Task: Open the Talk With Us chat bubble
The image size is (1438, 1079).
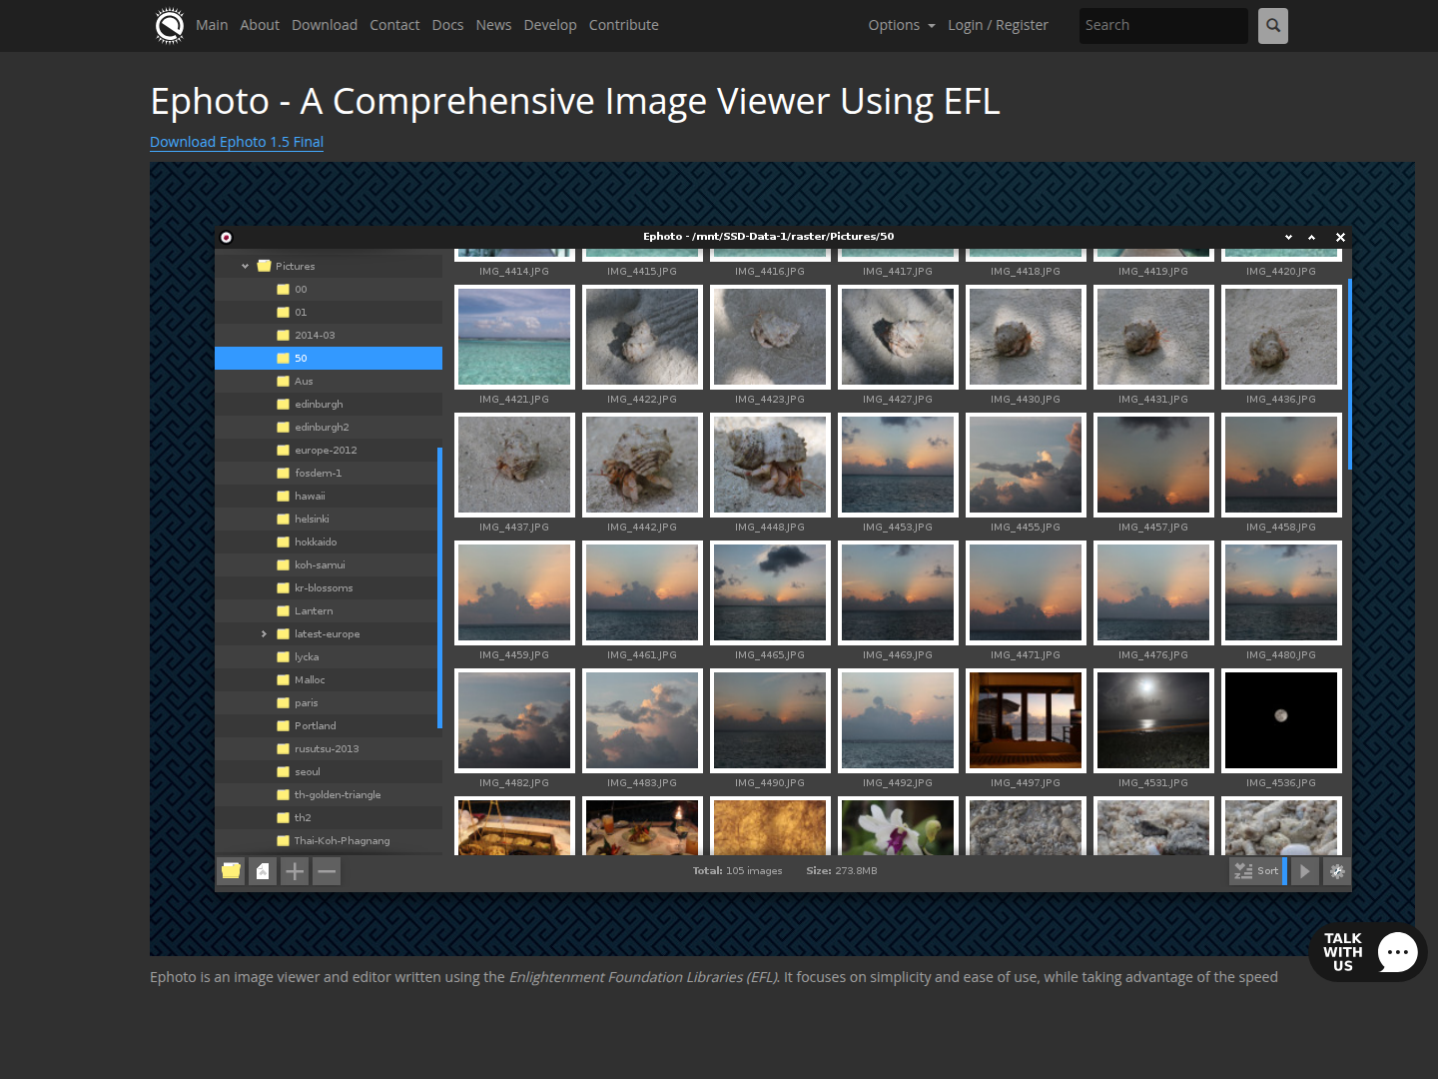Action: click(1368, 952)
